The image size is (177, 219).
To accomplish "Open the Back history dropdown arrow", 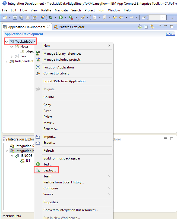I will tap(126, 17).
